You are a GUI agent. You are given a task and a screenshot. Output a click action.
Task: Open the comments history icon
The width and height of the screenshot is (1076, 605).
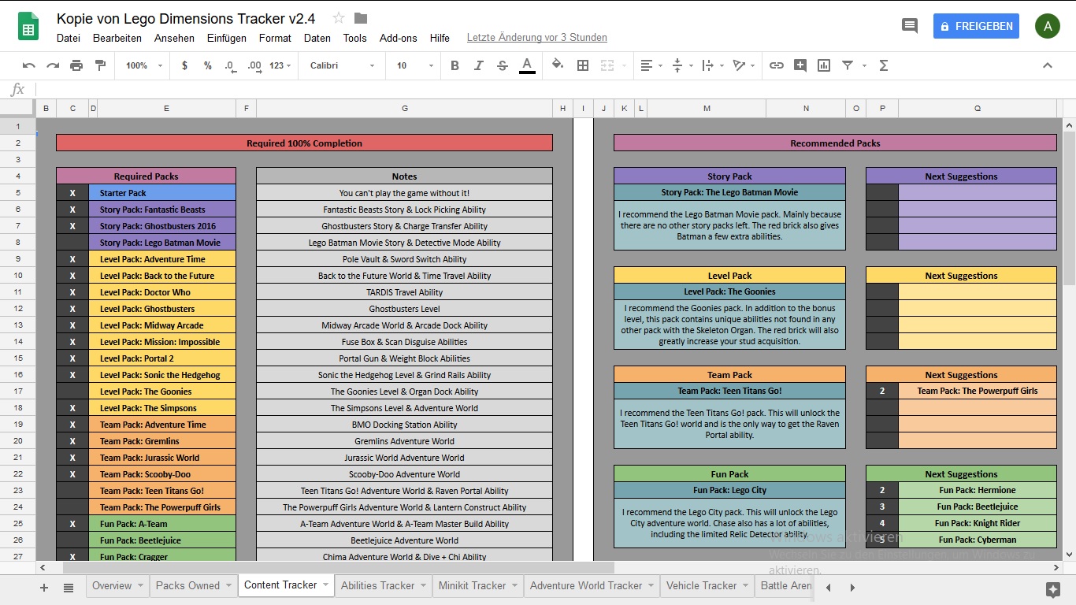[910, 26]
